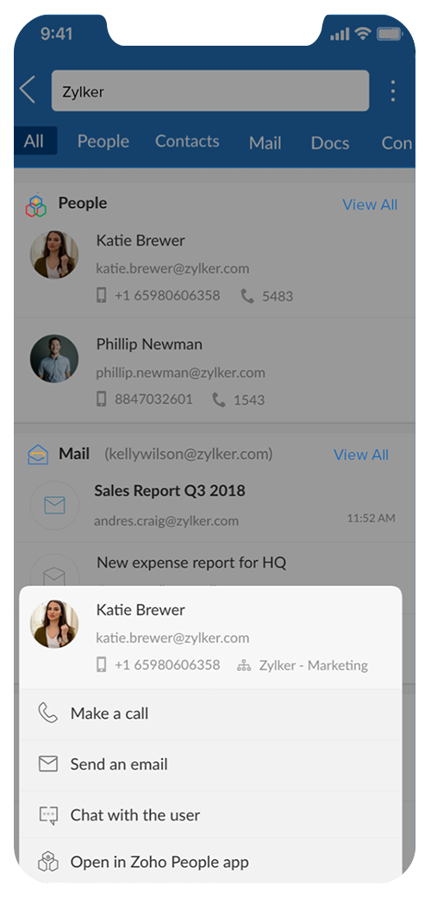Choose Send an email
This screenshot has width=431, height=899.
click(210, 764)
